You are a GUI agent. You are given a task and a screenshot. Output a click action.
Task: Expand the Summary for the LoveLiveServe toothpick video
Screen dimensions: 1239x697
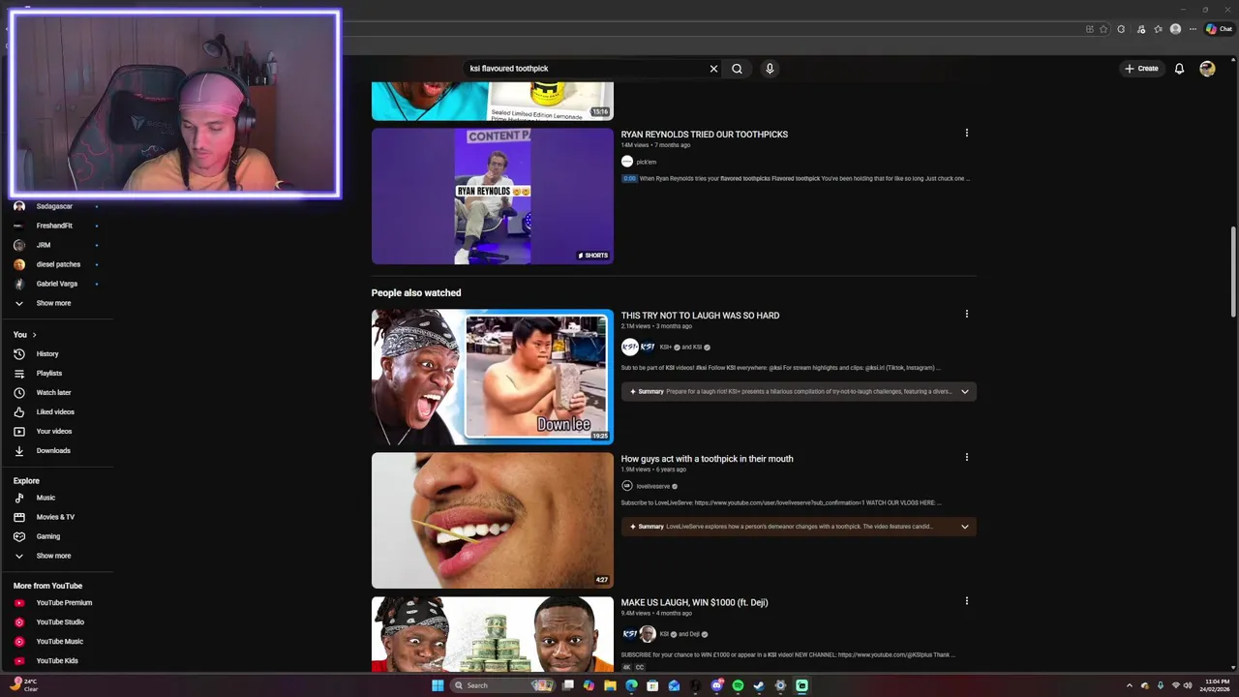[799, 527]
